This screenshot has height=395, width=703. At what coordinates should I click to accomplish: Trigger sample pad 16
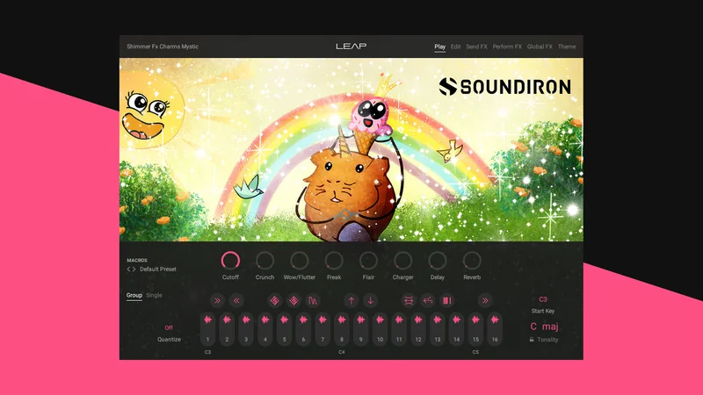495,329
